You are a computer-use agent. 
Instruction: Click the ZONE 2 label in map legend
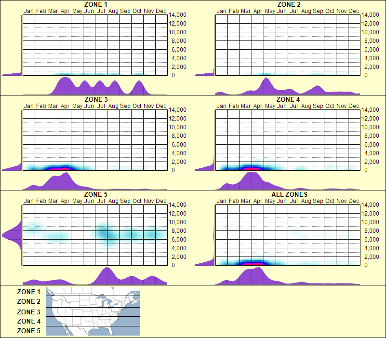[28, 301]
